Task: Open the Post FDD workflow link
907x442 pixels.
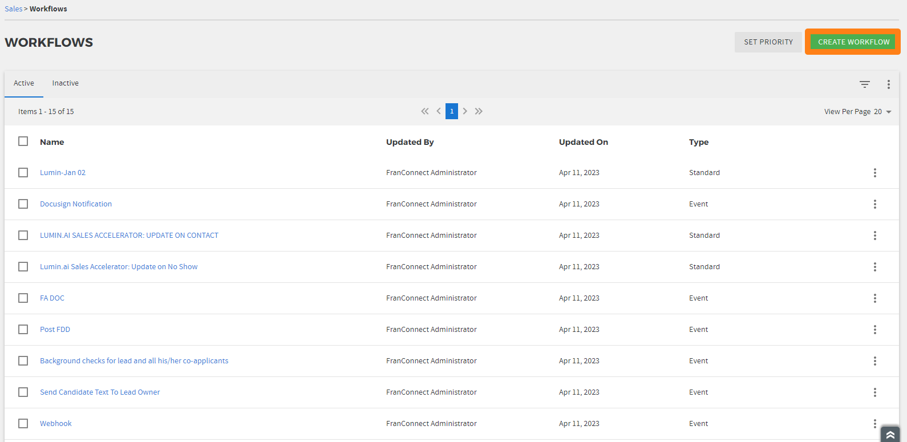Action: (55, 329)
